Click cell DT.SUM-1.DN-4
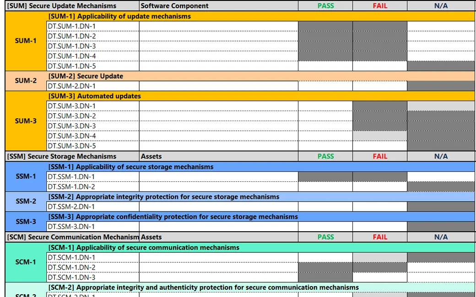Viewport: 476px width, 297px height. point(93,56)
